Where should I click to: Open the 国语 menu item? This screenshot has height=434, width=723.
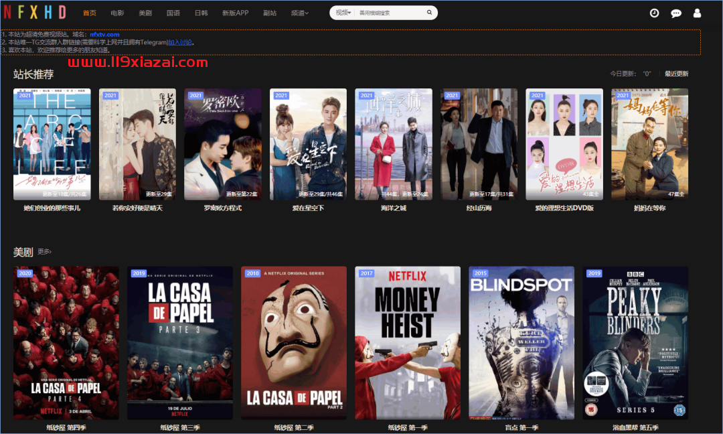[173, 13]
